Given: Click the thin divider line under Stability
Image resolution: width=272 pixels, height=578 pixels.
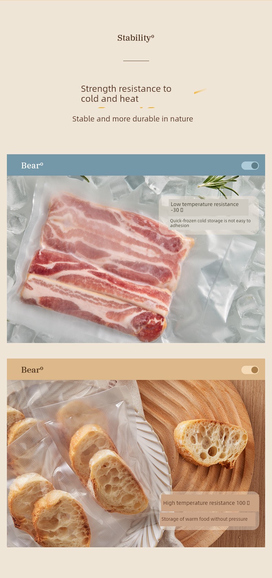Looking at the screenshot, I should [x=136, y=61].
